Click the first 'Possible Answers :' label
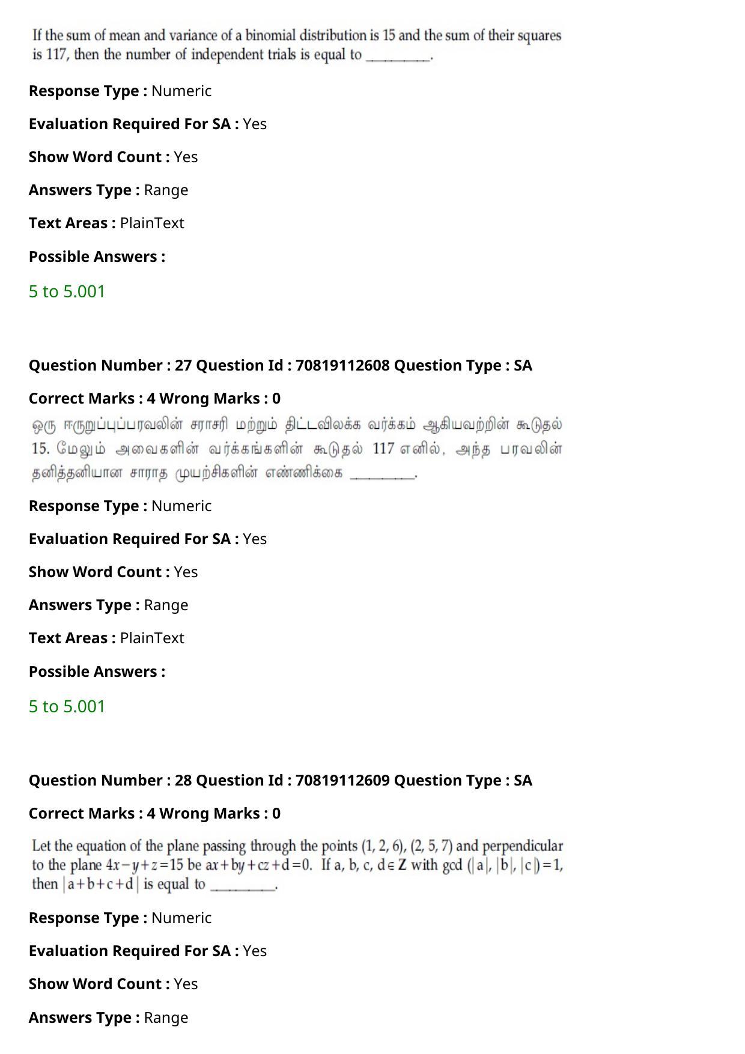Viewport: 745px width, 1054px height. point(97,256)
